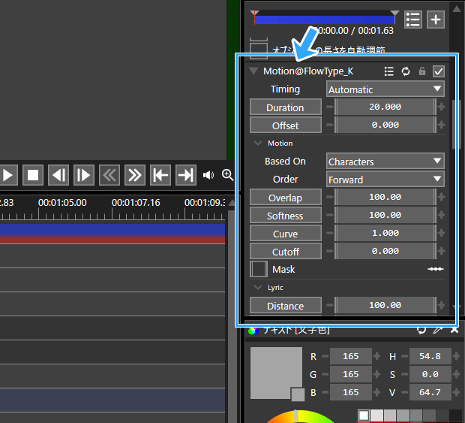Image resolution: width=465 pixels, height=423 pixels.
Task: Step forward one frame
Action: [x=84, y=175]
